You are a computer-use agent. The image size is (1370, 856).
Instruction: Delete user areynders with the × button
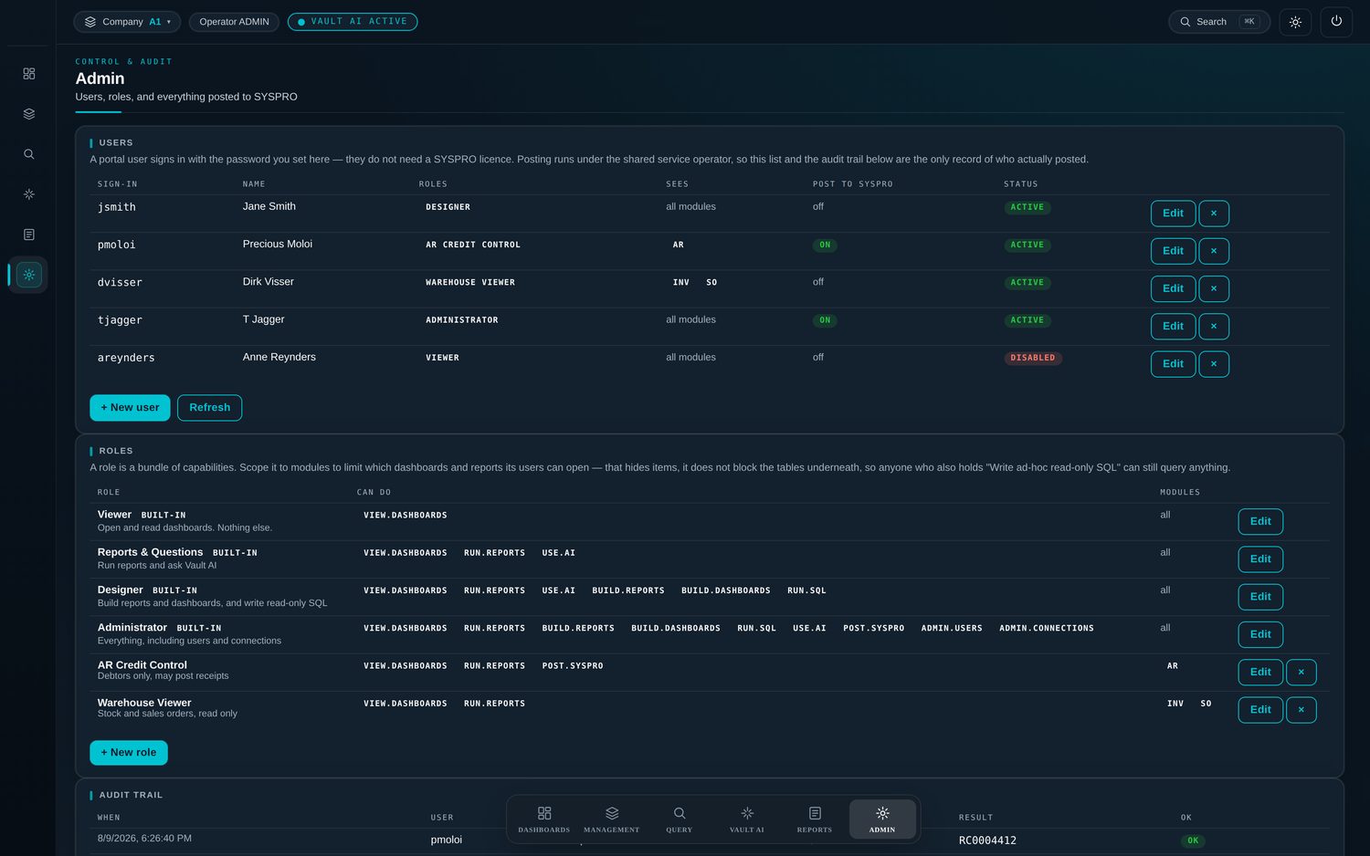coord(1213,364)
